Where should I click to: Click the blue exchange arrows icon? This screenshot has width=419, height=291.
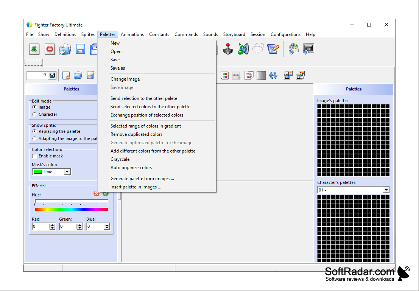[273, 76]
